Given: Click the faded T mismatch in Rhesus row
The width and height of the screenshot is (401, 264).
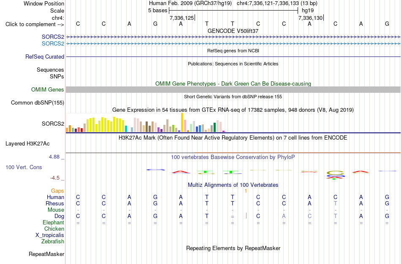Looking at the screenshot, I should point(335,203).
